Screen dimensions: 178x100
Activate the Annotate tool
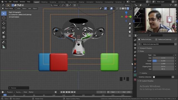click(4, 42)
